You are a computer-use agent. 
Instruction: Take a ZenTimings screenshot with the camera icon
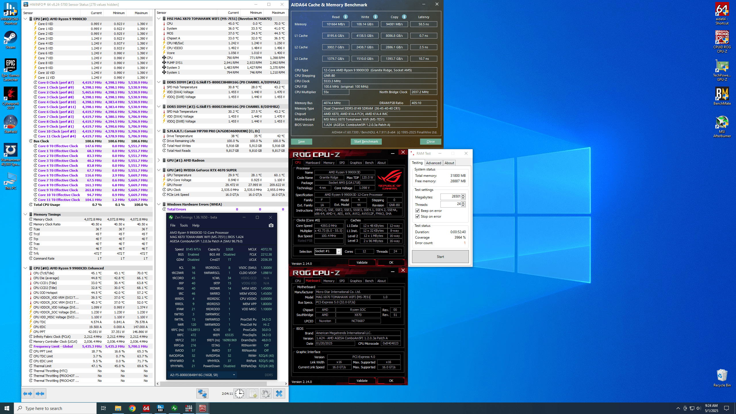271,225
